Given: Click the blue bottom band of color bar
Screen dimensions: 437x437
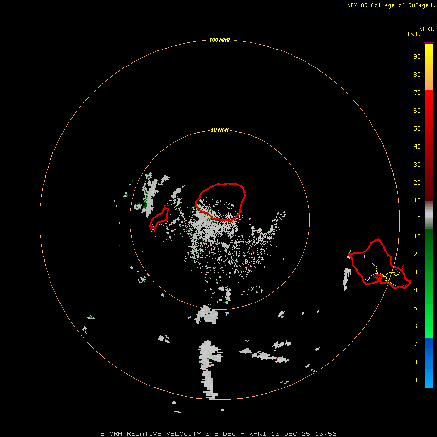Looking at the screenshot, I should click(429, 363).
